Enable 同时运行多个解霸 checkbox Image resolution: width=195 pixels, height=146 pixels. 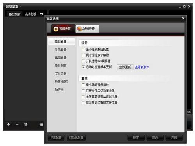83,55
